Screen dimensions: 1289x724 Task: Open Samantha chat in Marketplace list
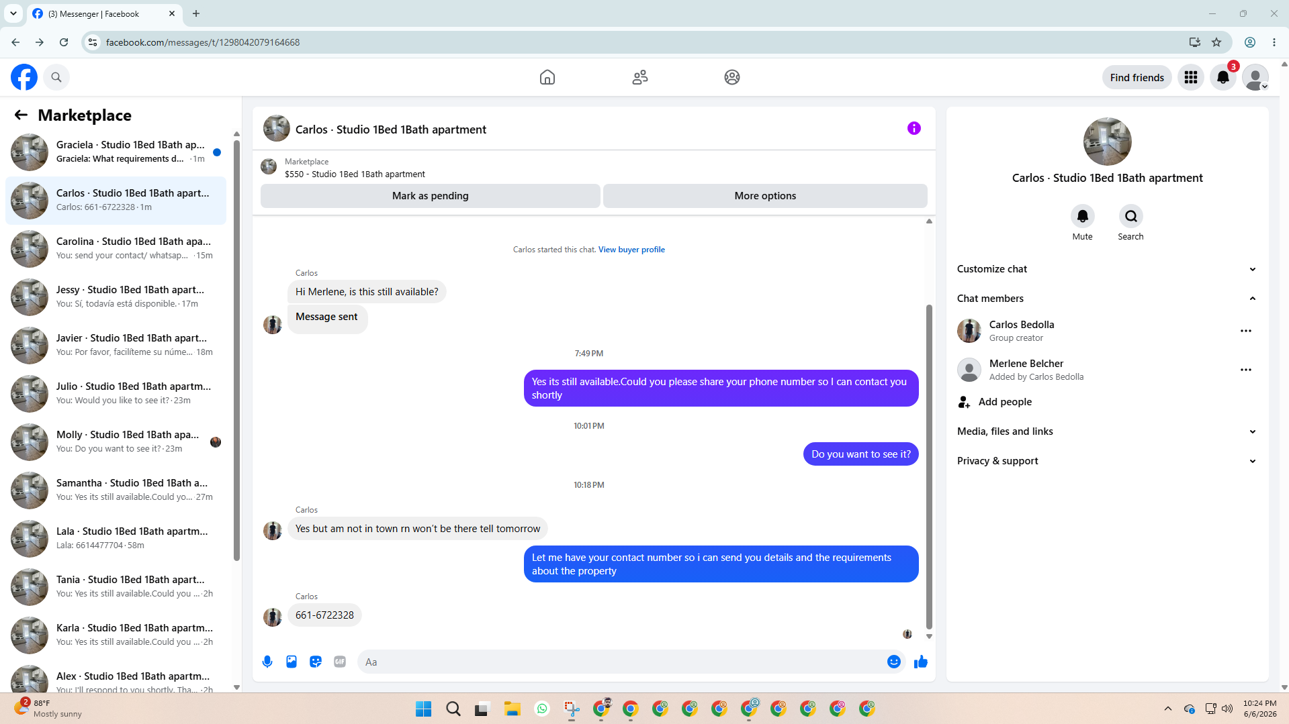click(x=116, y=490)
